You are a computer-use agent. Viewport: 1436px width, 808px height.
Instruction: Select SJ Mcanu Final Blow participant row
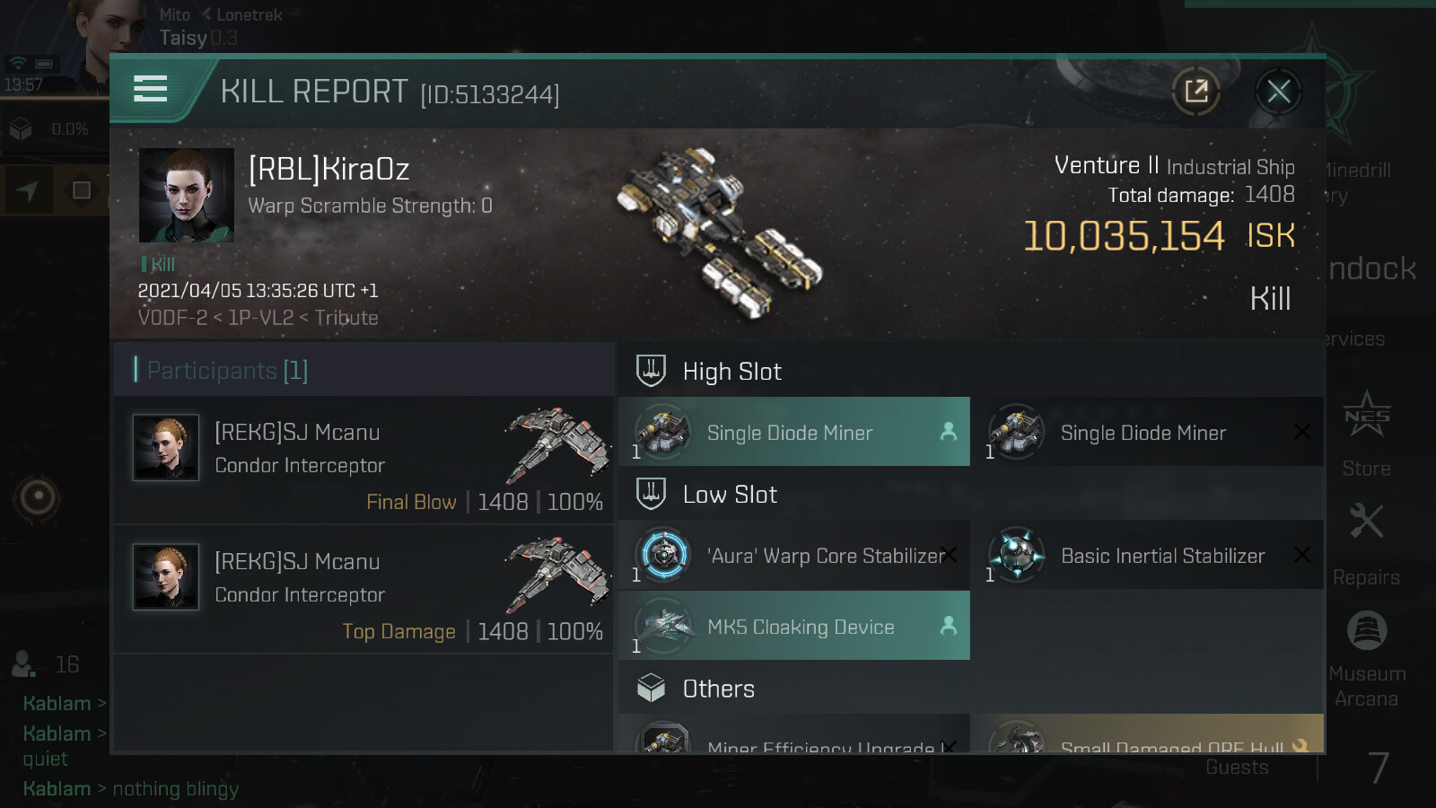363,461
